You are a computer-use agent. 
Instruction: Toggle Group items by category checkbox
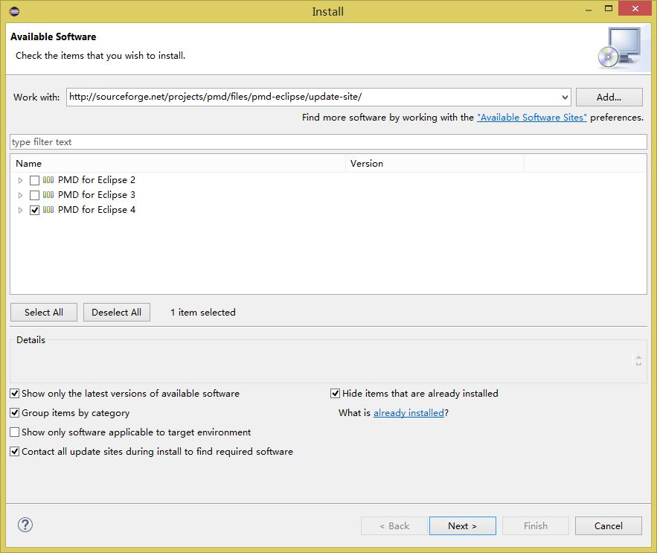(x=15, y=412)
